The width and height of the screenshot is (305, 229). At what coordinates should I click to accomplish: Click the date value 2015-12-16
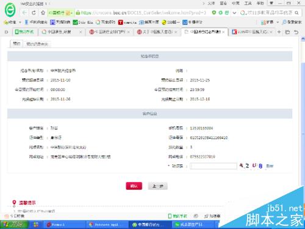click(199, 99)
